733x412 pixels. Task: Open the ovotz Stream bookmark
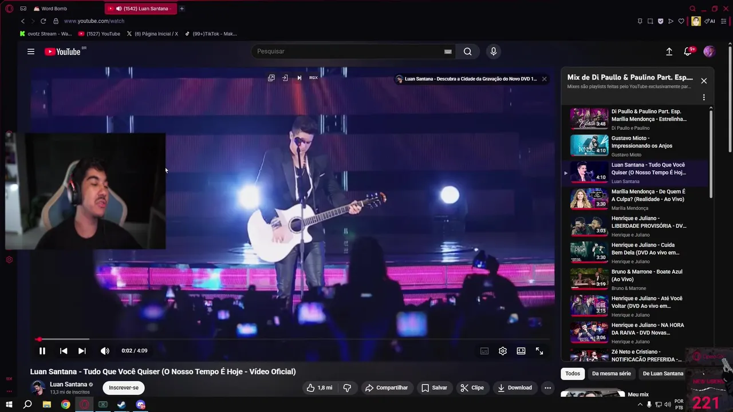point(46,34)
